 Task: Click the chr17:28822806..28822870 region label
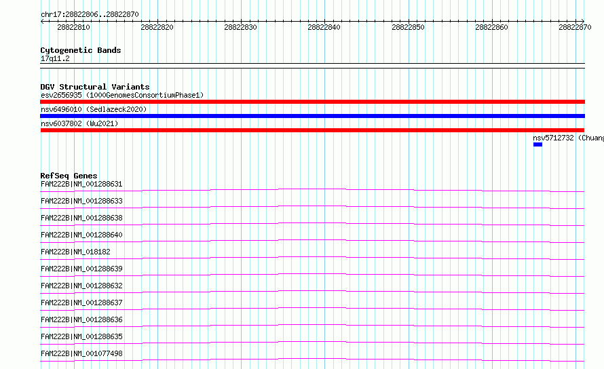click(90, 14)
